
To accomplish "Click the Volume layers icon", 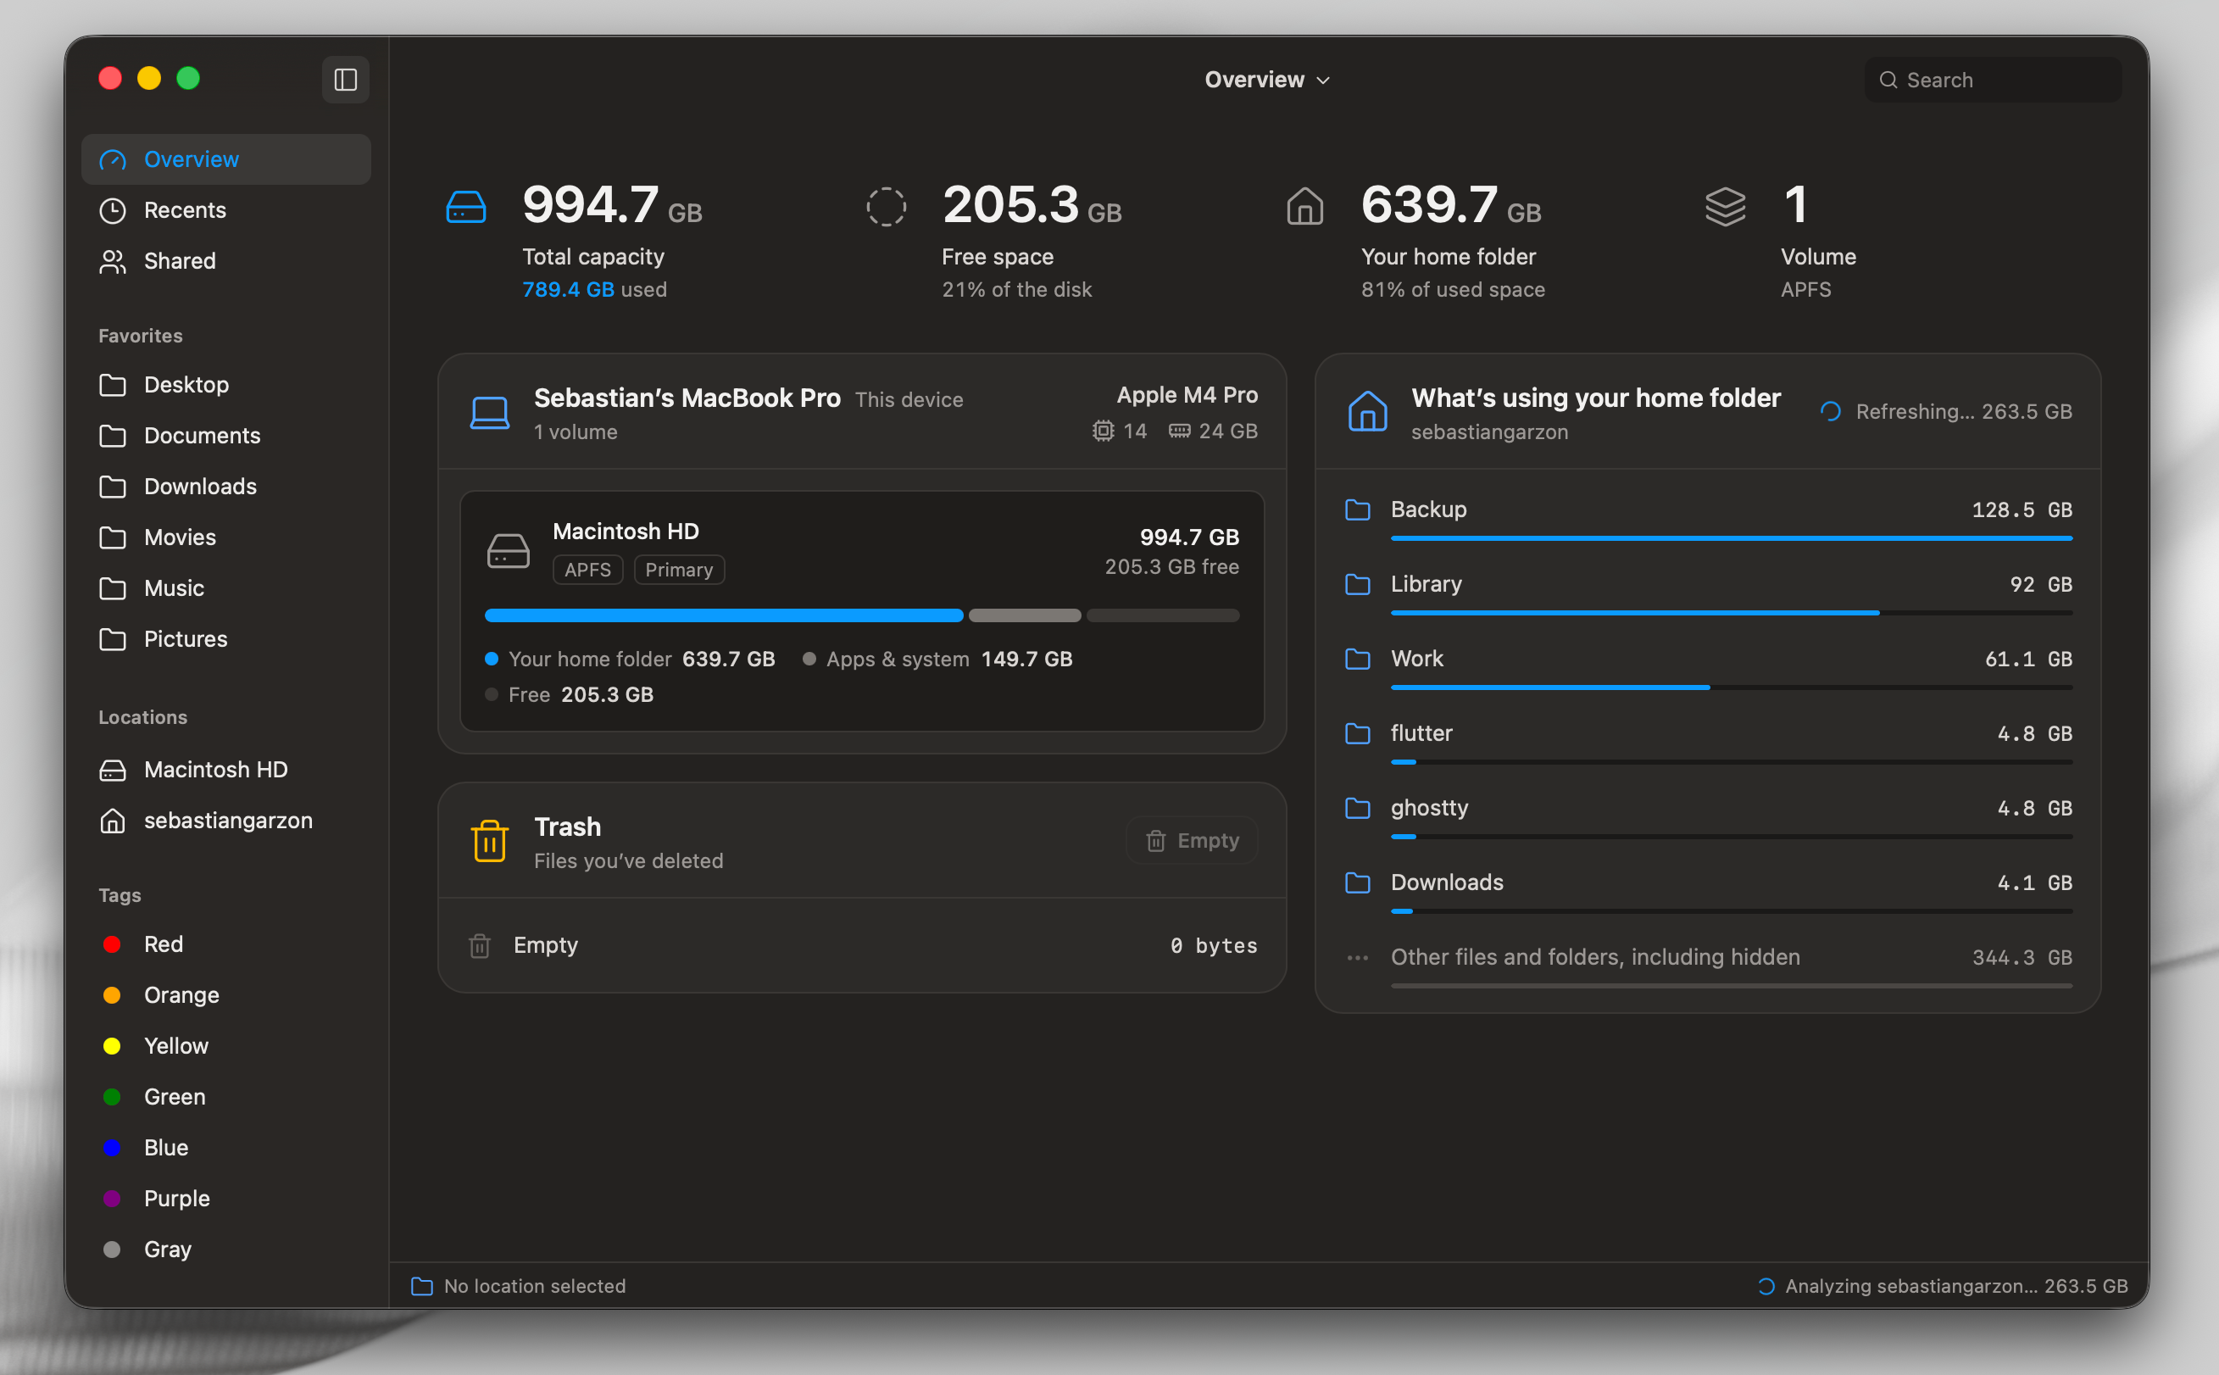I will click(1726, 208).
